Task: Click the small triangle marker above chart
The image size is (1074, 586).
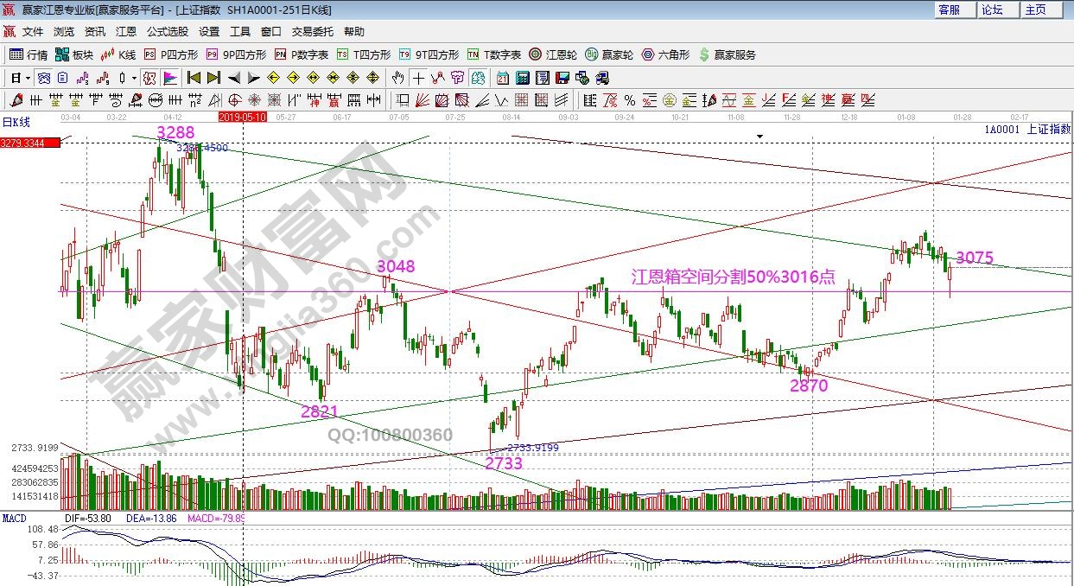Action: click(x=759, y=137)
